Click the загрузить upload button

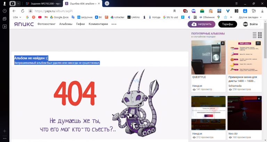(201, 24)
